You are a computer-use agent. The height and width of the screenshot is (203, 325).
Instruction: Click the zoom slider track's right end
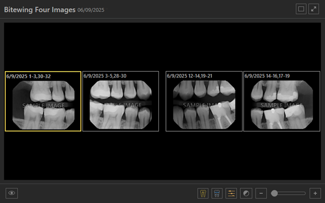(305, 193)
